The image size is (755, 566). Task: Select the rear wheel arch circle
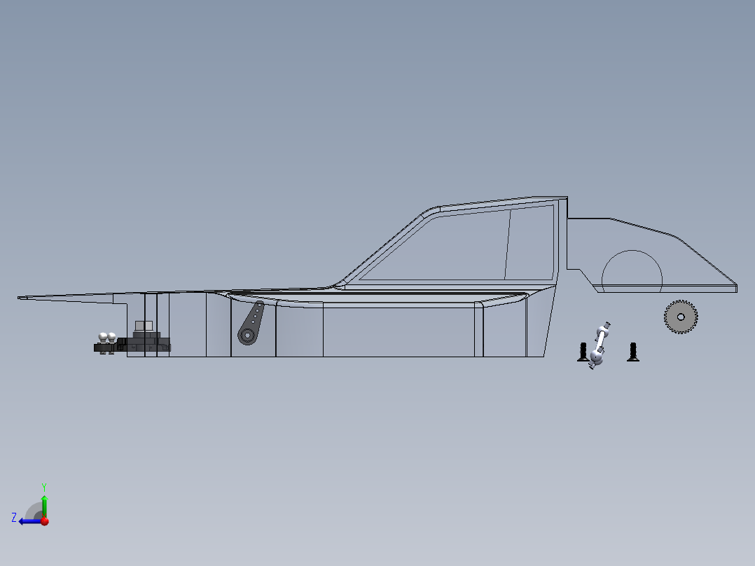pos(632,270)
